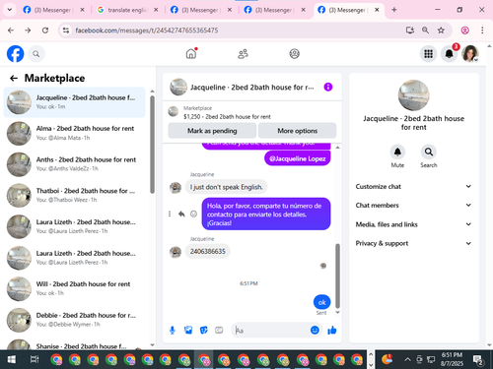Click Jacqueline's large profile thumbnail in info panel
Image resolution: width=493 pixels, height=369 pixels.
[413, 95]
